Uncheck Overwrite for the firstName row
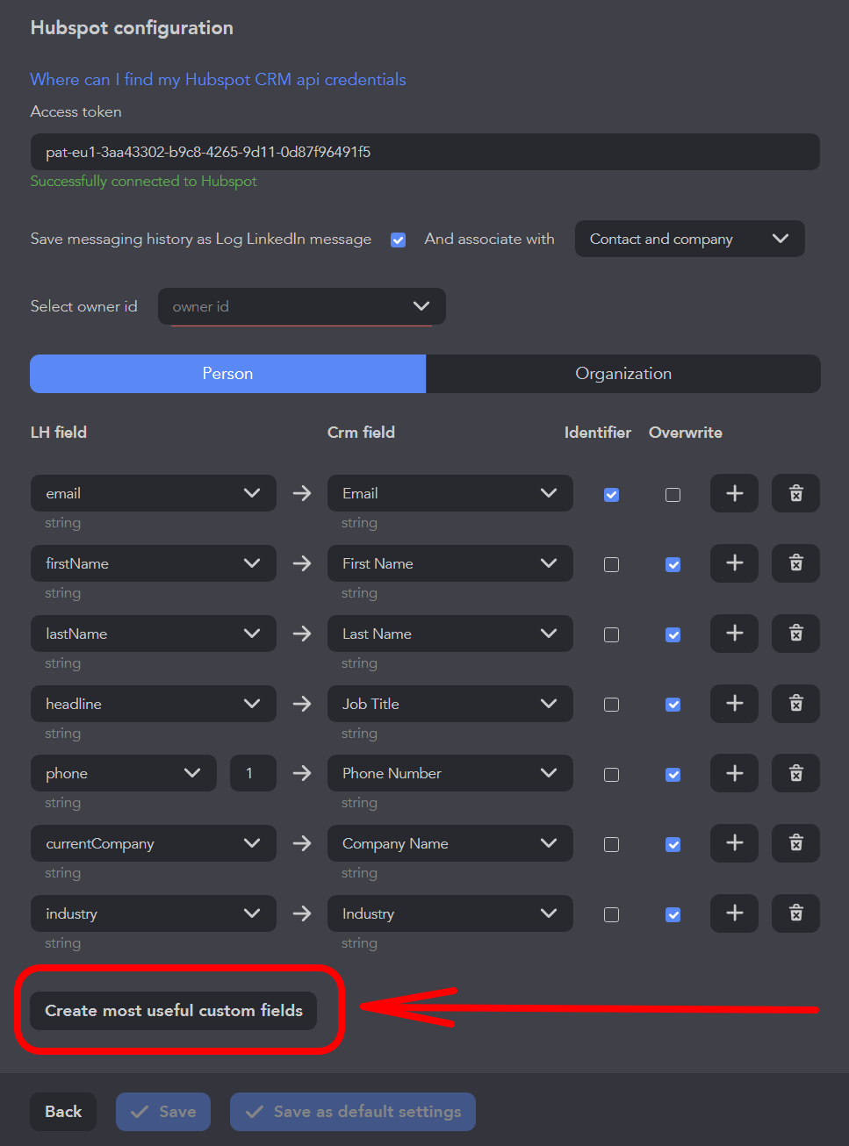The image size is (849, 1146). (x=673, y=565)
